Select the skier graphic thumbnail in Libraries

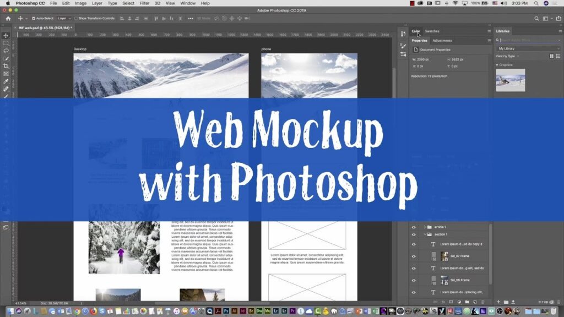coord(511,80)
